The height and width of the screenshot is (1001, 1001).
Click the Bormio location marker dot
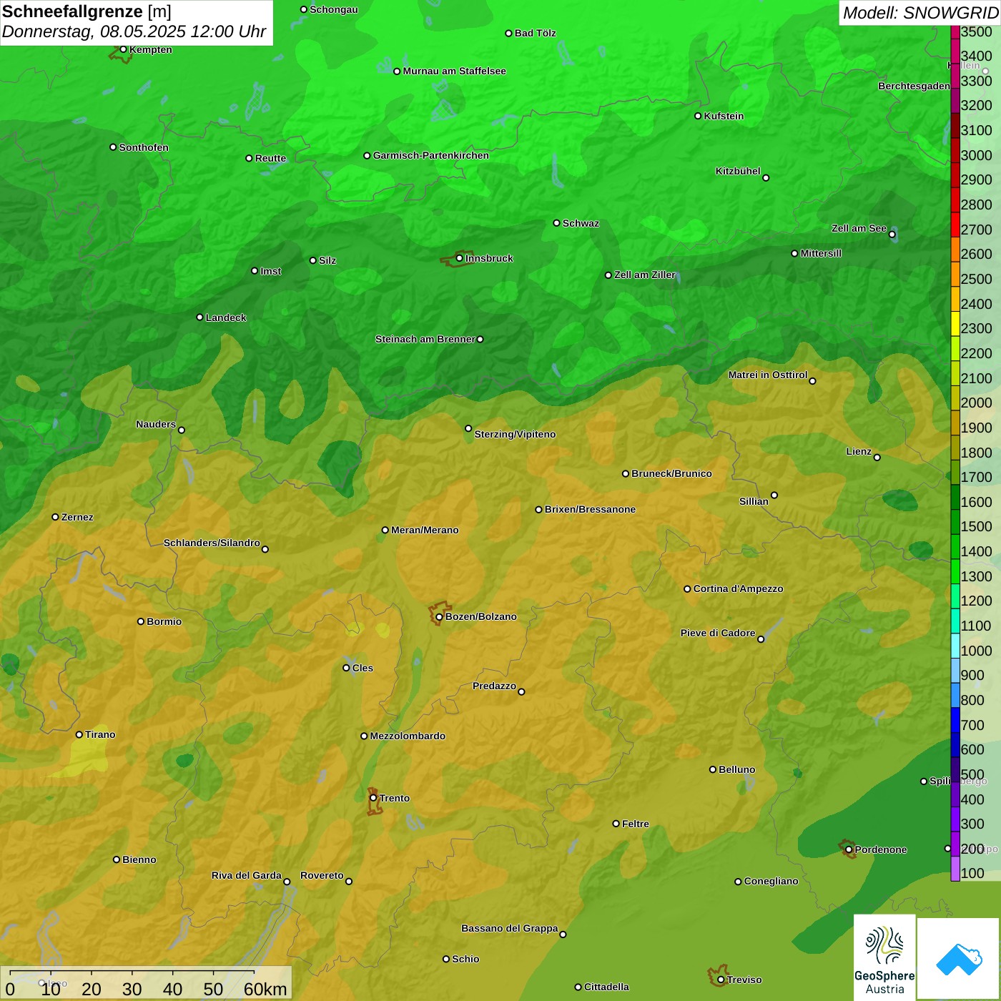pos(141,621)
